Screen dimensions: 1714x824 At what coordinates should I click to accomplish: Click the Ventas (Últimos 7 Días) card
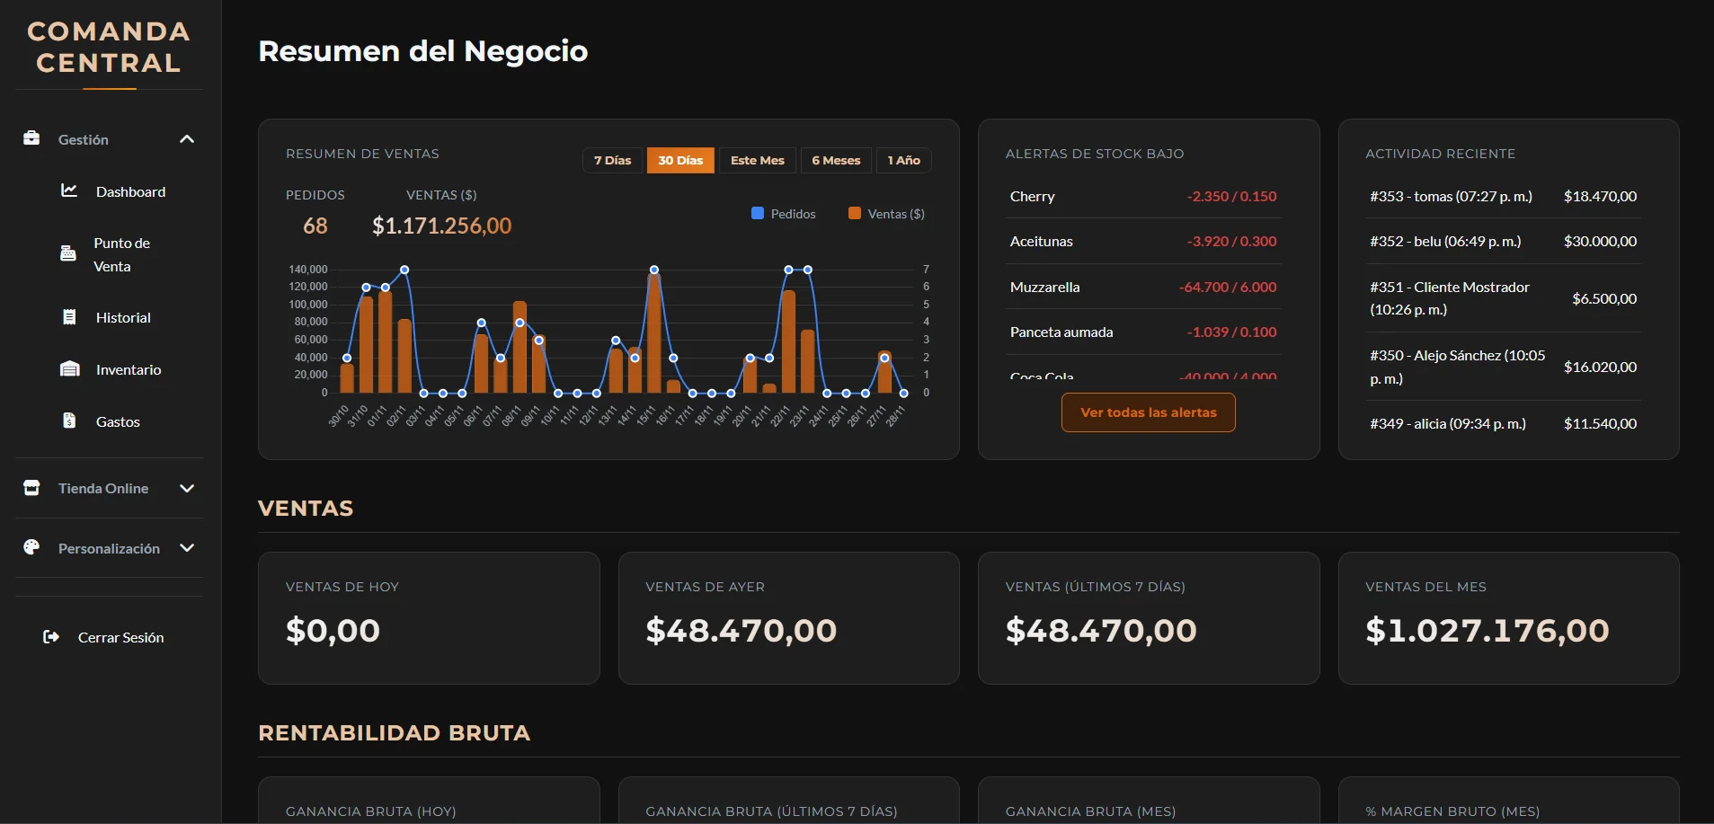tap(1149, 618)
